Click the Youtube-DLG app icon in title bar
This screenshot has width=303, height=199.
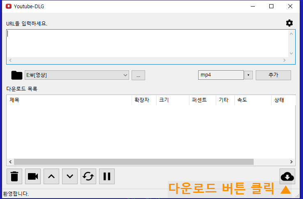pos(9,7)
